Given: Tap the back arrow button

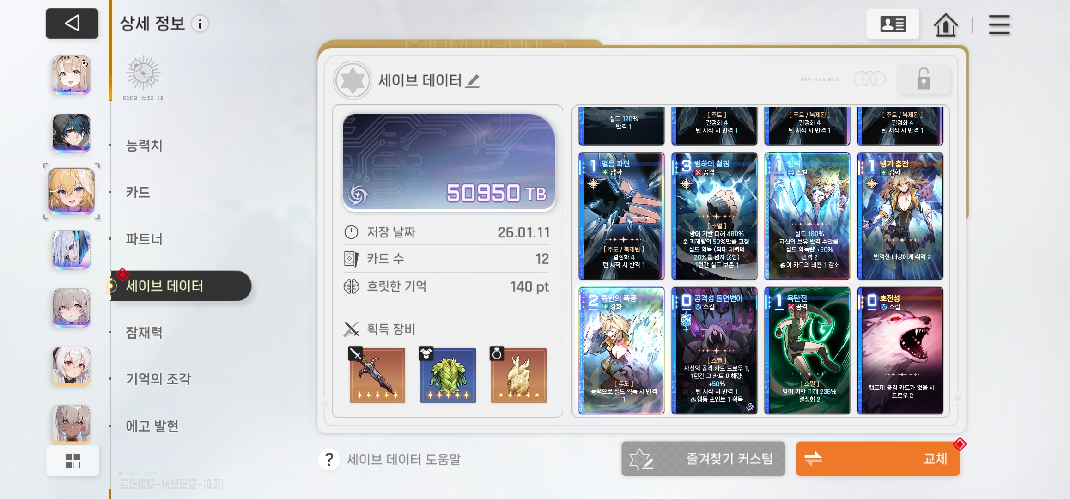Looking at the screenshot, I should [x=72, y=23].
